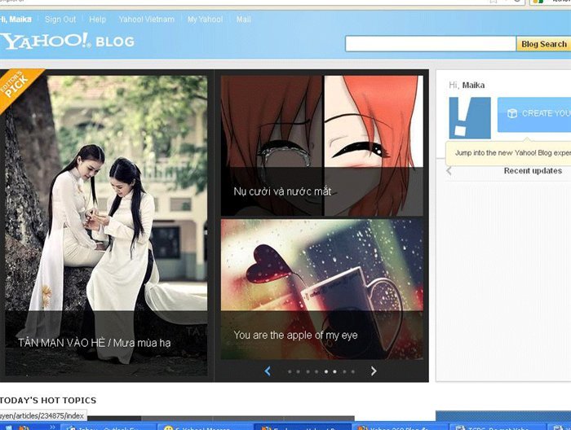
Task: Open the Help link
Action: pos(98,20)
